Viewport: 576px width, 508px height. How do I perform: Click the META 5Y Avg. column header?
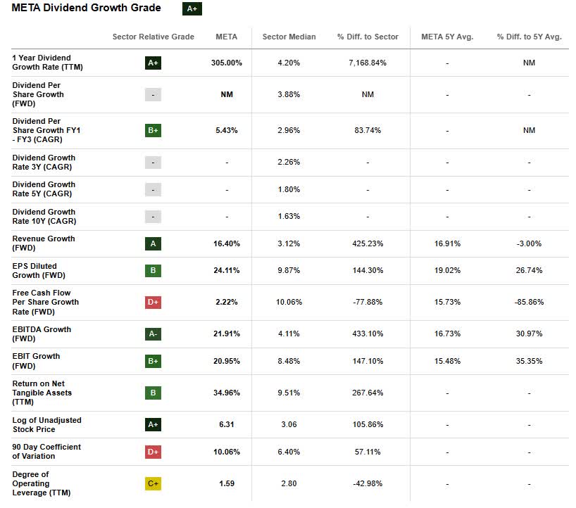point(447,37)
